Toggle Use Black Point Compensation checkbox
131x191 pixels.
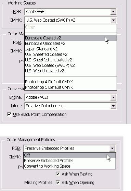[x=9, y=115]
